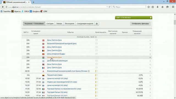Screen dimensions: 176x99
Task: Click the report document icon beside Банка Японии
Action: point(89,71)
